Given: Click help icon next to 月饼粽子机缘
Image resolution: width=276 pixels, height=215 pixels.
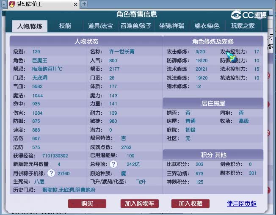Looking at the screenshot, I should 51,173.
